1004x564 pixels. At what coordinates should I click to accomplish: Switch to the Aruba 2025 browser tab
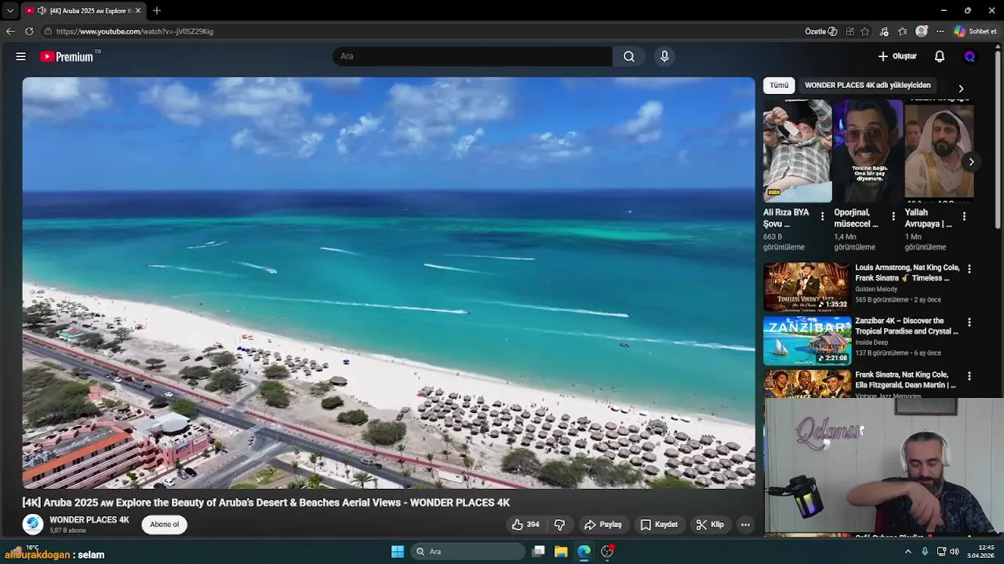click(x=83, y=10)
